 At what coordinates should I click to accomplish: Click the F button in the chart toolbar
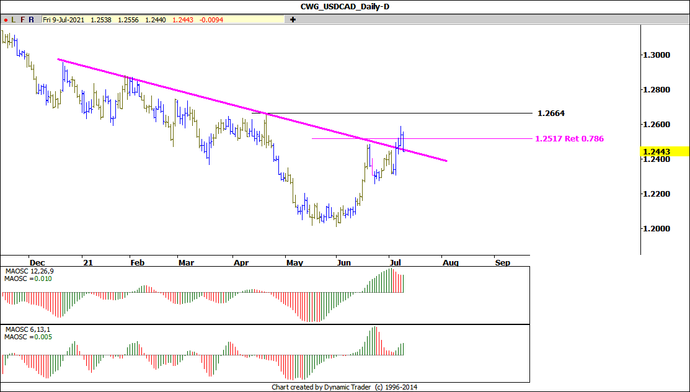coord(22,20)
